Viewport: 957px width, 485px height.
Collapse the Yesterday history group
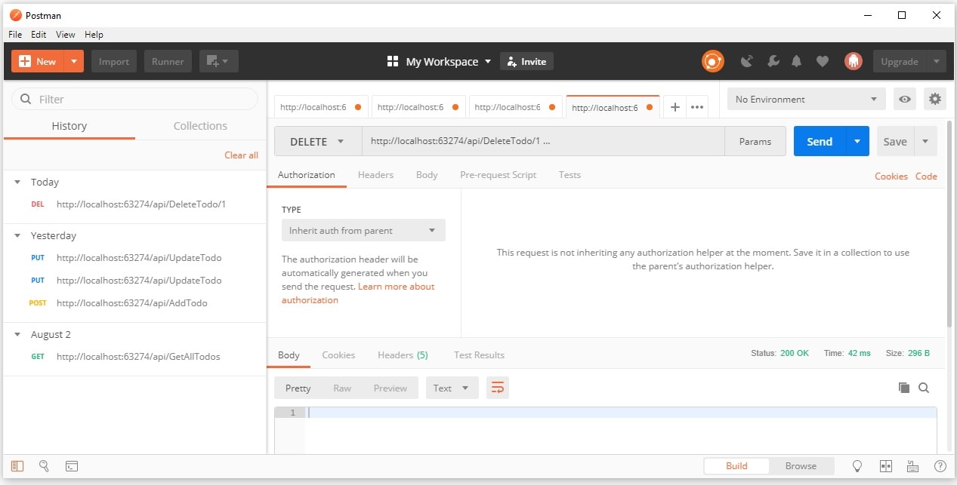[18, 235]
